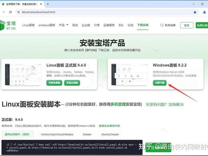Select the Centos/OpenCloud/Alibaba tab
The image size is (208, 156).
point(57,134)
